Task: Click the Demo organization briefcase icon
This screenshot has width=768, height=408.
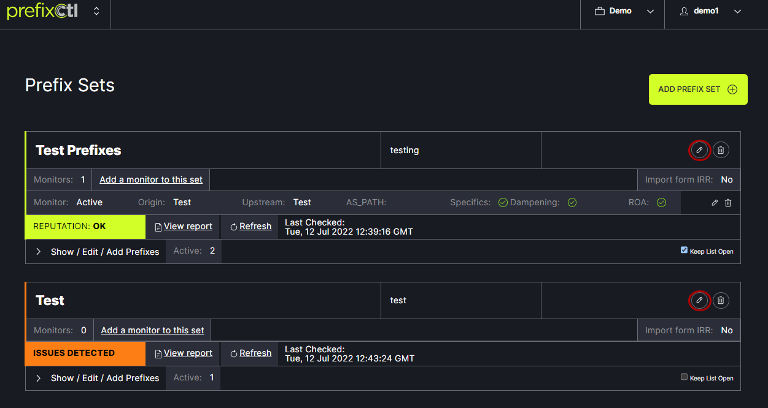Action: coord(600,11)
